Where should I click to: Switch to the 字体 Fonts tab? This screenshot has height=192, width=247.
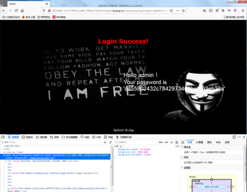(218, 142)
